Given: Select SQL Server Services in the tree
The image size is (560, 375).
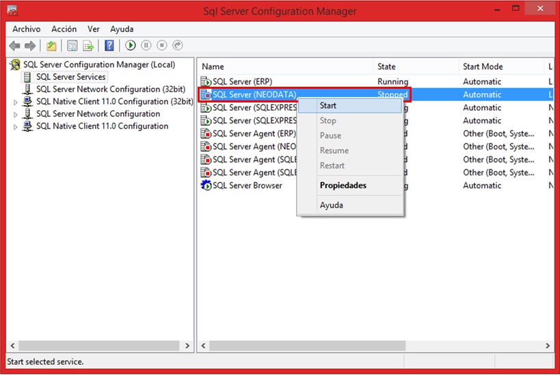Looking at the screenshot, I should click(x=70, y=77).
